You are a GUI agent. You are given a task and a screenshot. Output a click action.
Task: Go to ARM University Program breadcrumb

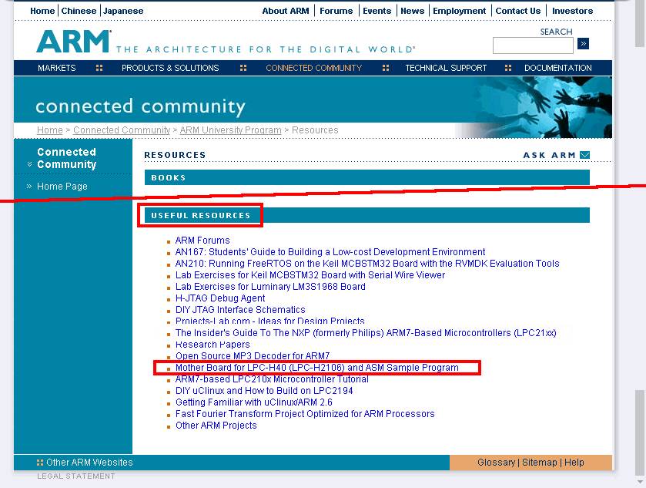tap(230, 130)
